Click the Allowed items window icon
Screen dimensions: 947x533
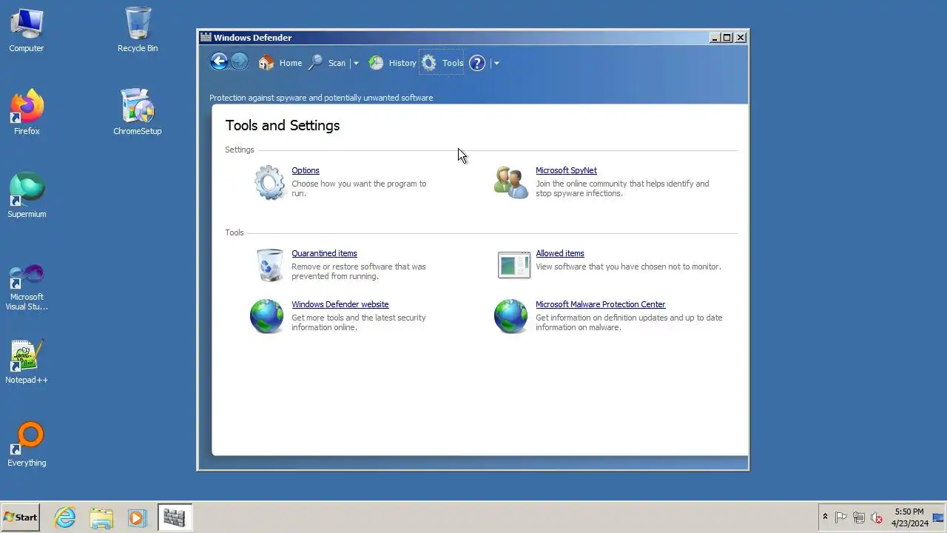(x=513, y=264)
